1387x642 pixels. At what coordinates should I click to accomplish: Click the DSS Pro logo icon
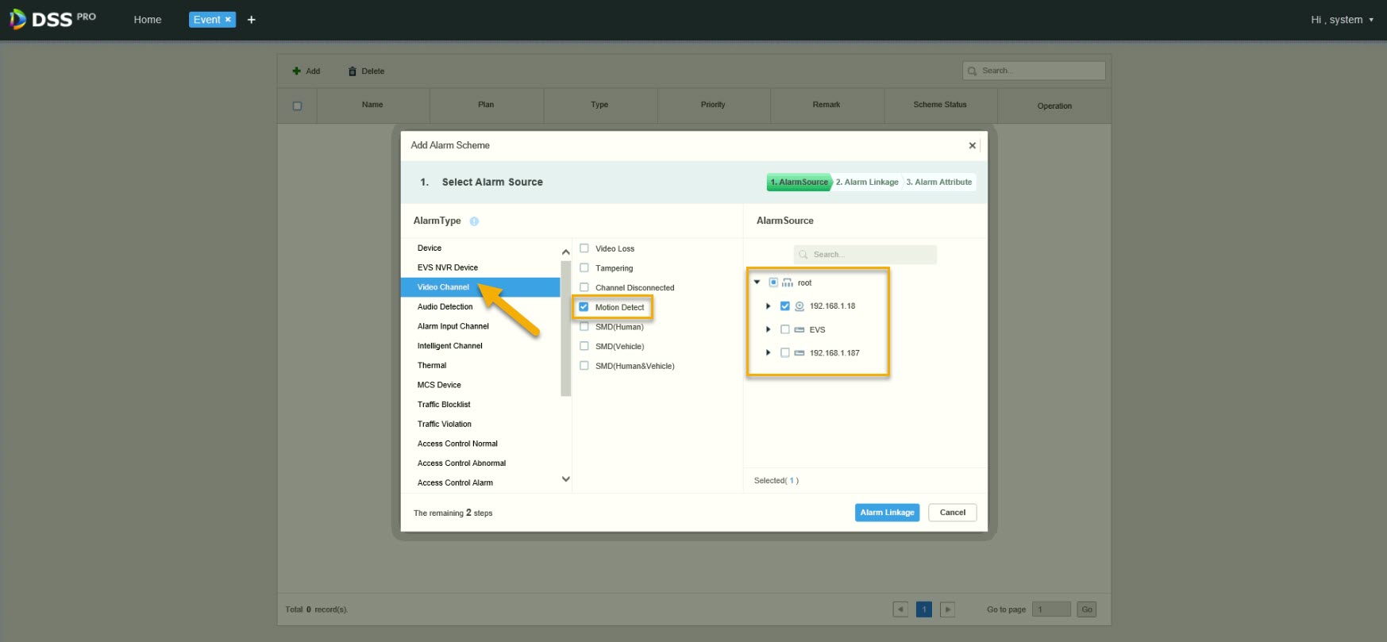[17, 20]
